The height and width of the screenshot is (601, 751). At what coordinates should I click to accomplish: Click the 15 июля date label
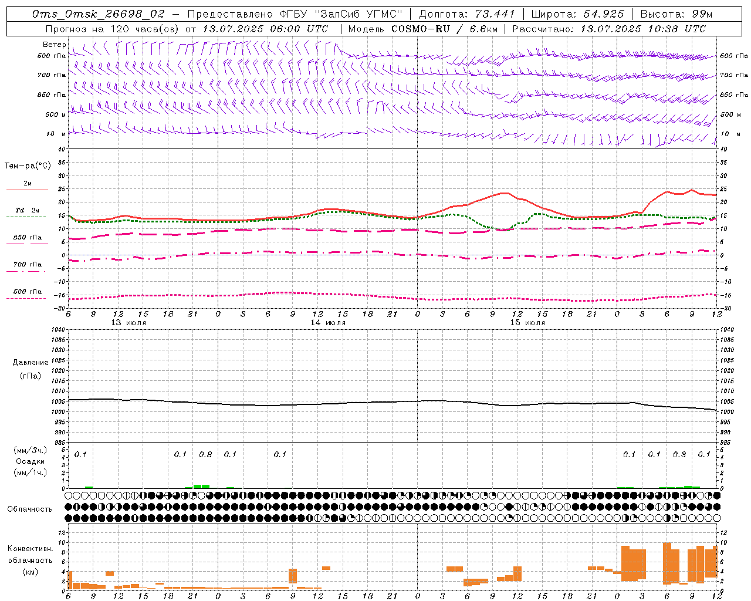point(527,323)
